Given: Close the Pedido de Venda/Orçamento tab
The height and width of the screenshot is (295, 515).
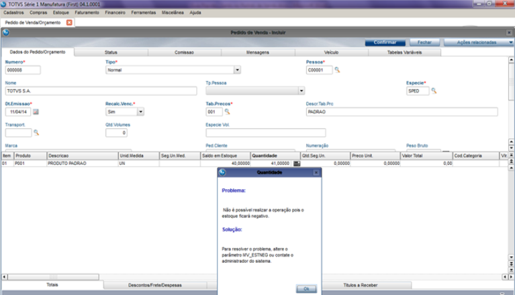Looking at the screenshot, I should coord(69,22).
